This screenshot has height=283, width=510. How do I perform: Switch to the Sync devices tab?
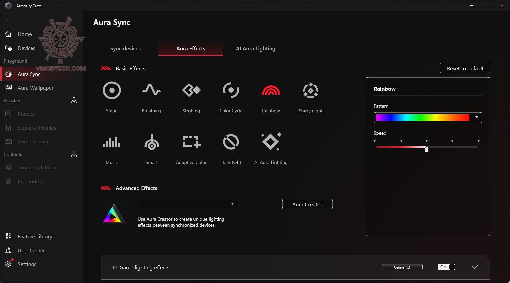point(125,49)
